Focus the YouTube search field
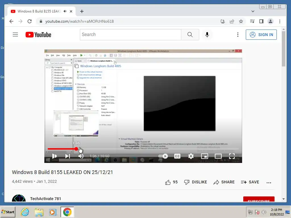Viewport: 291px width, 218px height. tap(130, 35)
